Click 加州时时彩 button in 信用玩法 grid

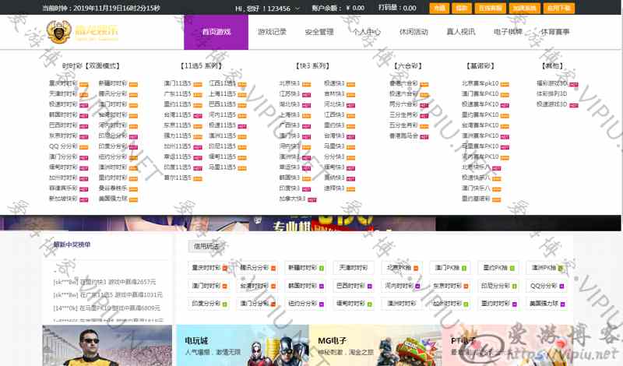coord(450,304)
